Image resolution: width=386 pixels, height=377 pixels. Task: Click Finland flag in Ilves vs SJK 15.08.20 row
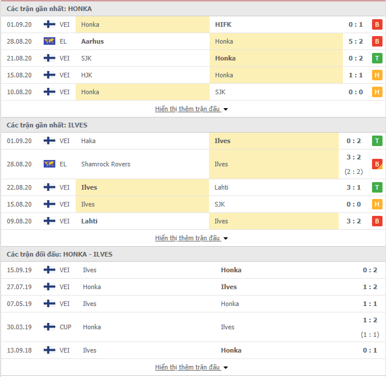point(49,204)
